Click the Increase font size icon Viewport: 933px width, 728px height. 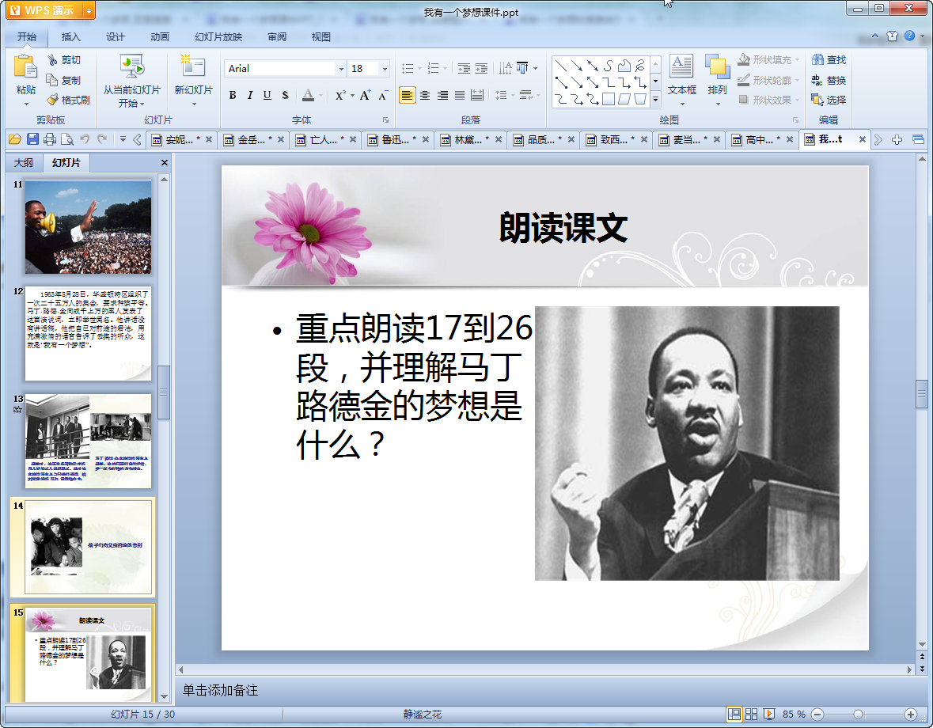click(x=365, y=95)
